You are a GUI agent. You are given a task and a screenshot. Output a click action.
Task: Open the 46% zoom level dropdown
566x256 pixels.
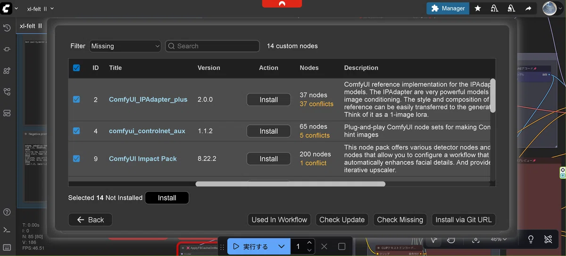[x=498, y=239]
